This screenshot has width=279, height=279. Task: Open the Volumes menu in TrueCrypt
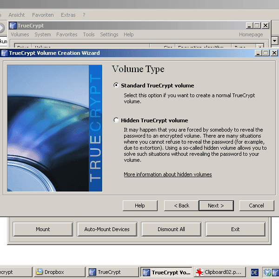(20, 34)
